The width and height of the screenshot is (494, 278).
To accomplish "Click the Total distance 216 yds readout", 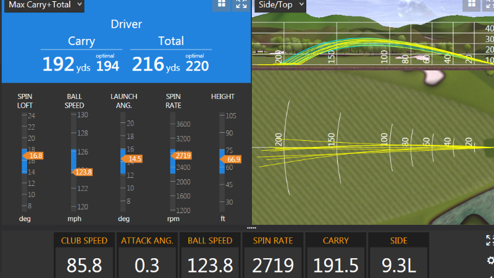I will [157, 64].
